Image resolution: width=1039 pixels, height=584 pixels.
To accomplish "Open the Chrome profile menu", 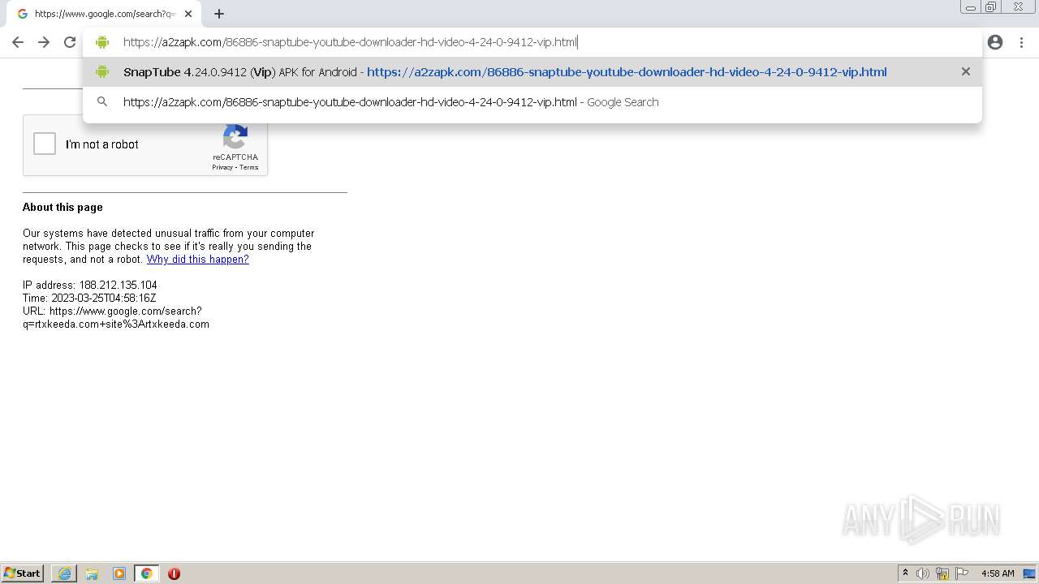I will pos(995,42).
